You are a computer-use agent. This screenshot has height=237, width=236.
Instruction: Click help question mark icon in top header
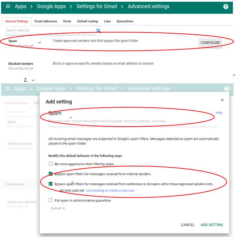226,7
